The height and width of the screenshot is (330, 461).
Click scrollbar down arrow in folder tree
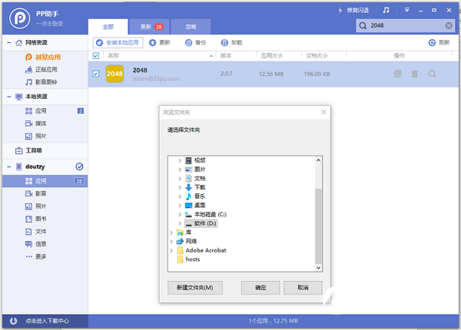point(318,268)
